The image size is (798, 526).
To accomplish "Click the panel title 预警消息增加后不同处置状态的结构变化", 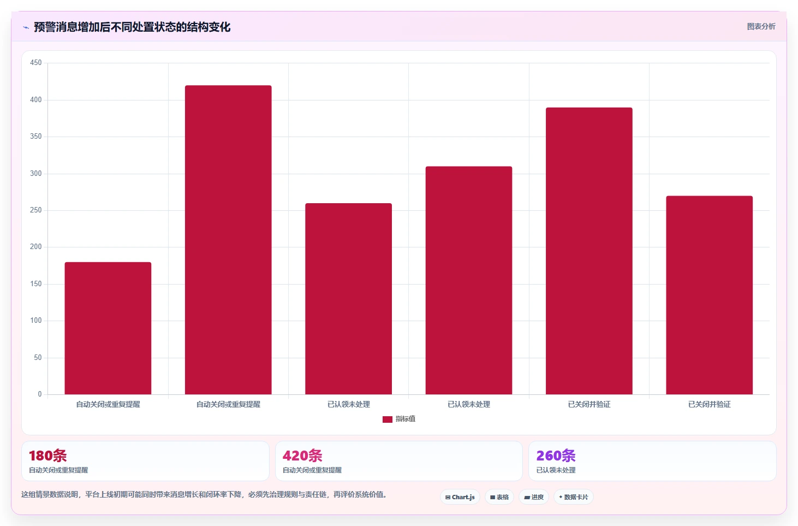I will pyautogui.click(x=132, y=27).
